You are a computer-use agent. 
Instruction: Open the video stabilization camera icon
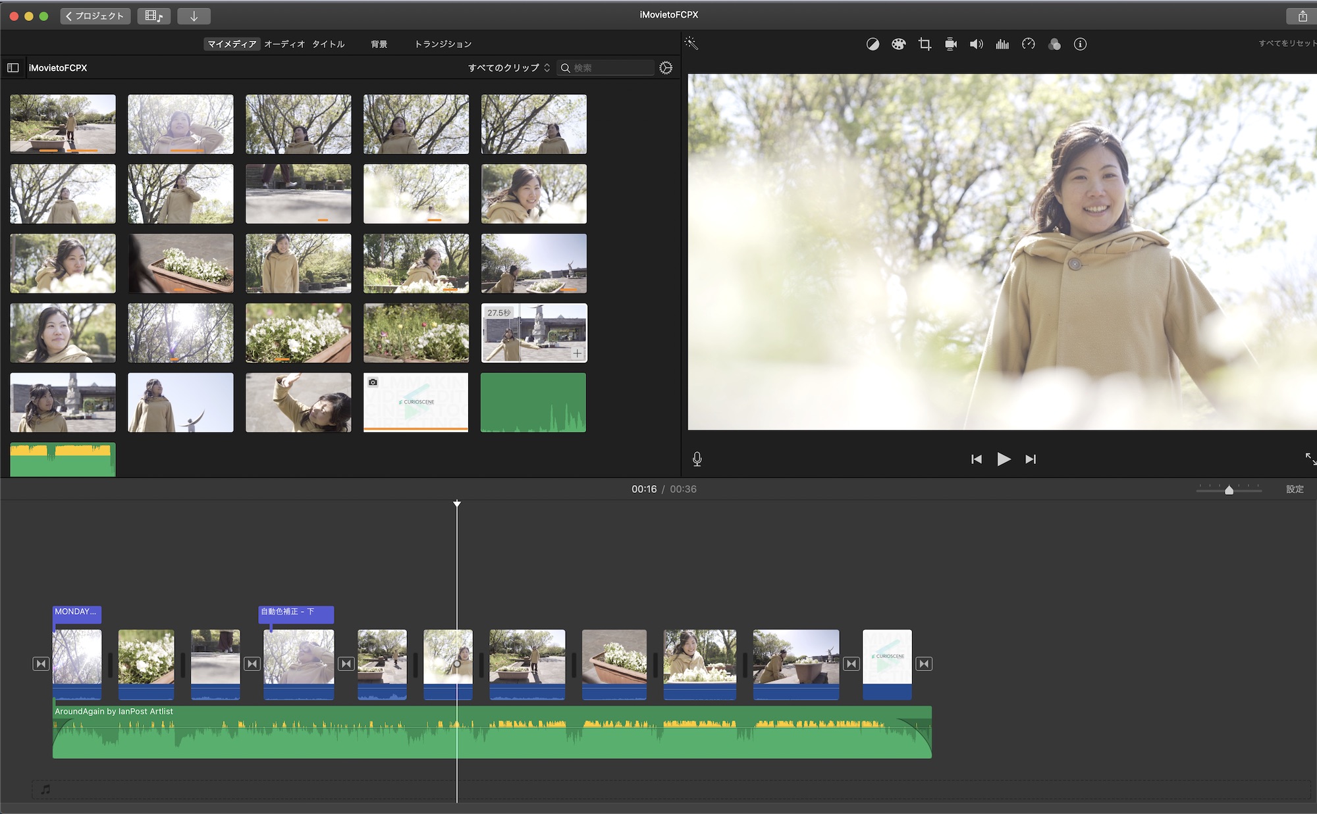tap(950, 44)
